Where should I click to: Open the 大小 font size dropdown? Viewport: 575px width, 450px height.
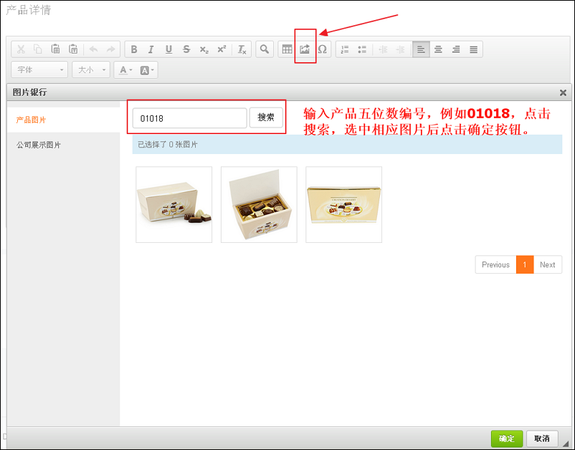tap(91, 70)
